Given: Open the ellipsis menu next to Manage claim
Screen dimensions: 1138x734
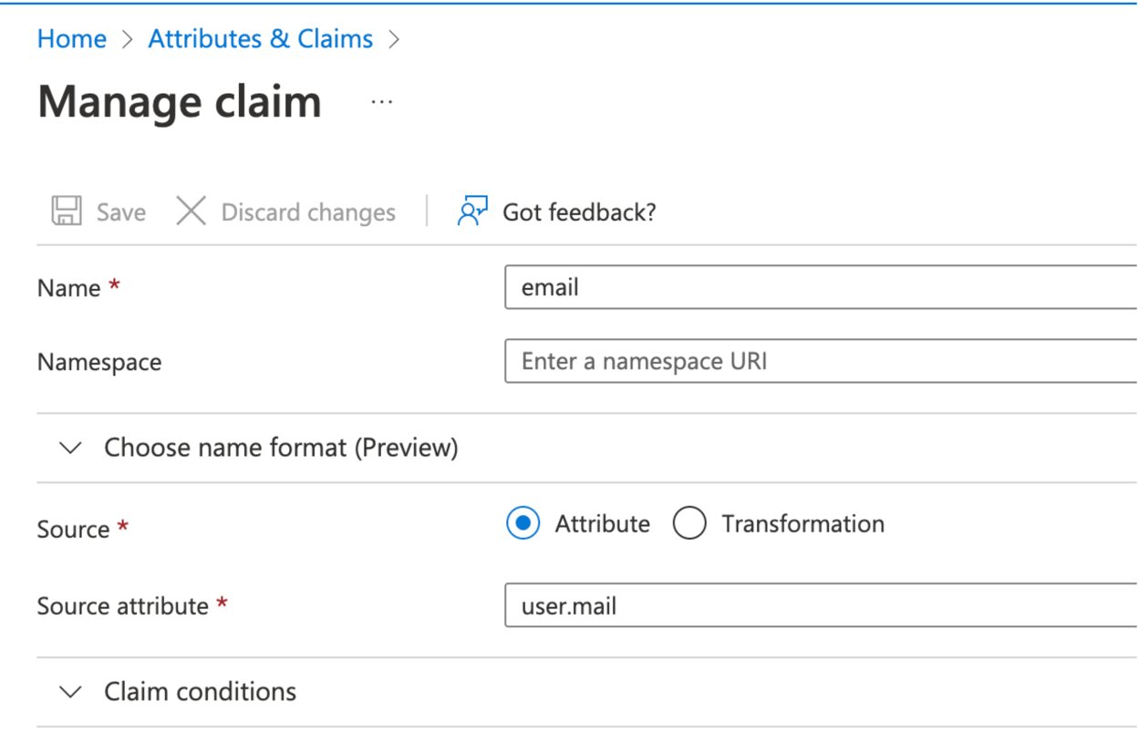Looking at the screenshot, I should (x=381, y=101).
